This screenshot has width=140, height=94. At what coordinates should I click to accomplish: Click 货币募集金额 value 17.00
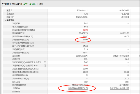[x=85, y=46]
